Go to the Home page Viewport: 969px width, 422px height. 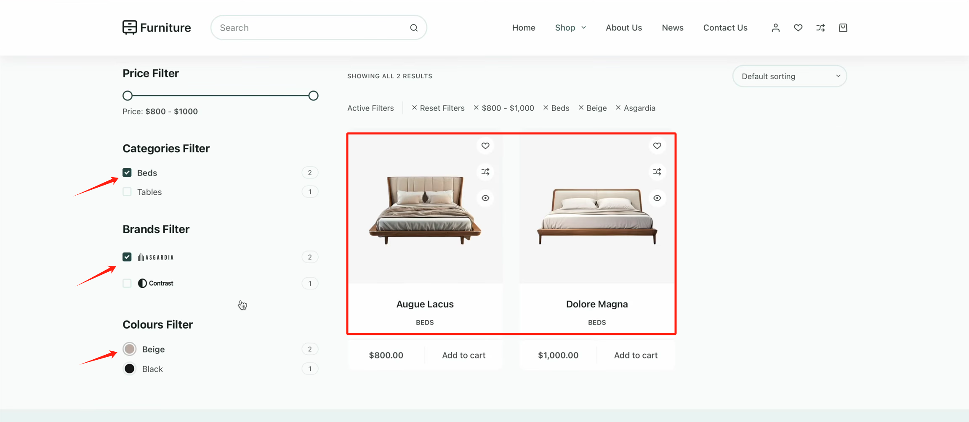tap(524, 28)
